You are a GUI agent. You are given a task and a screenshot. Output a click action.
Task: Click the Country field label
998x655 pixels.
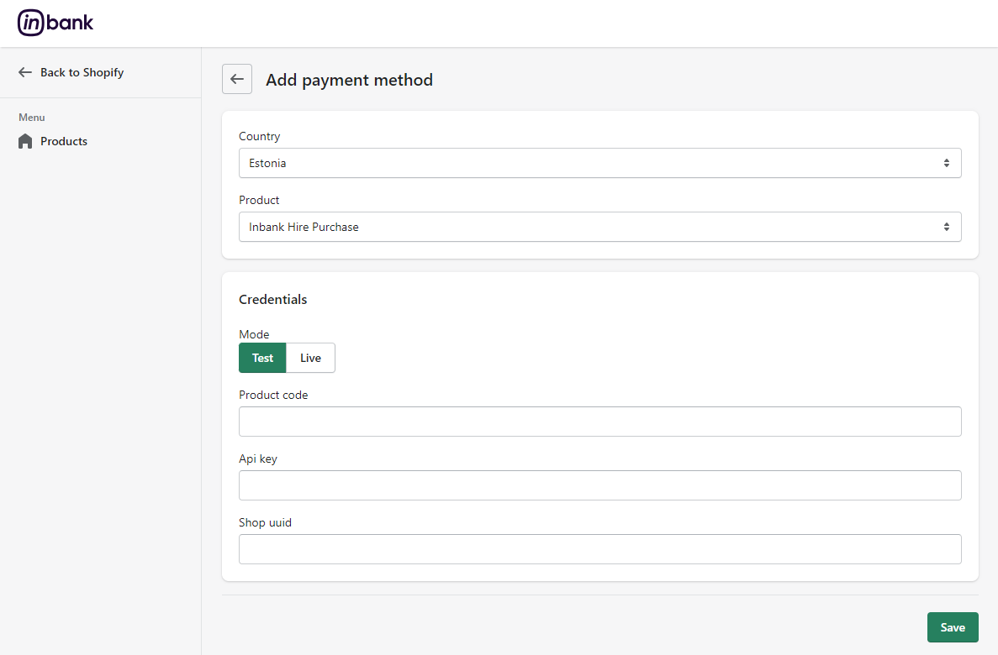tap(260, 137)
